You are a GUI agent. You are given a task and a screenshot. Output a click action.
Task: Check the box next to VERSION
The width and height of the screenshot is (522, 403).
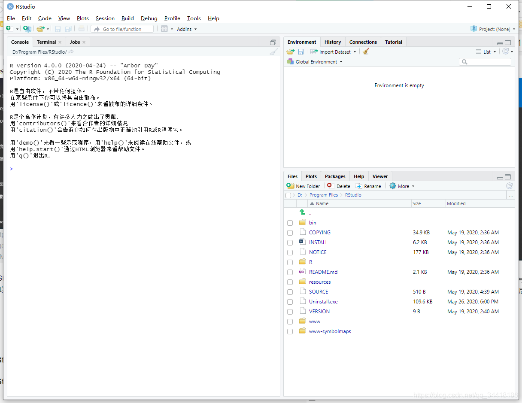click(x=290, y=312)
